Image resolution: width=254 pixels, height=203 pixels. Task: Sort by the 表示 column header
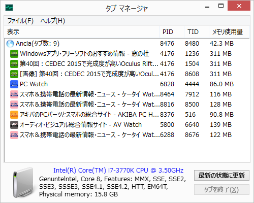(x=82, y=32)
